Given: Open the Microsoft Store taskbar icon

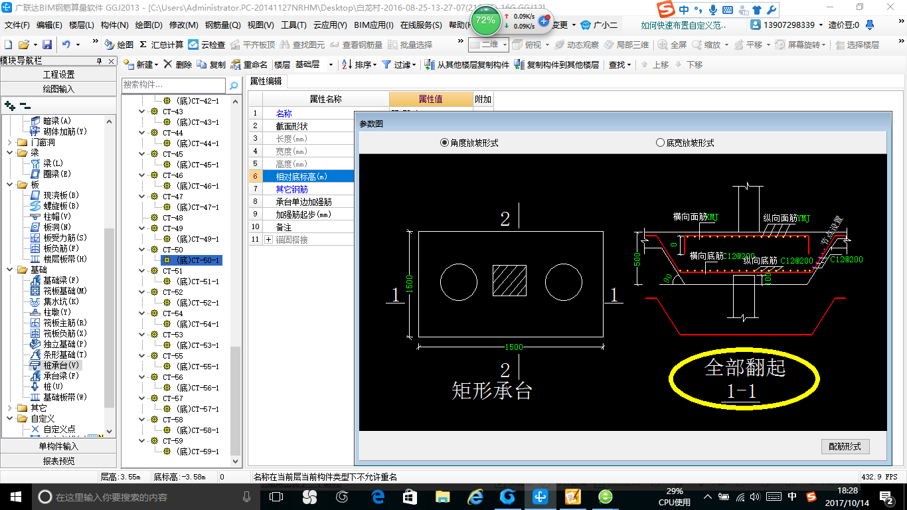Looking at the screenshot, I should [410, 497].
